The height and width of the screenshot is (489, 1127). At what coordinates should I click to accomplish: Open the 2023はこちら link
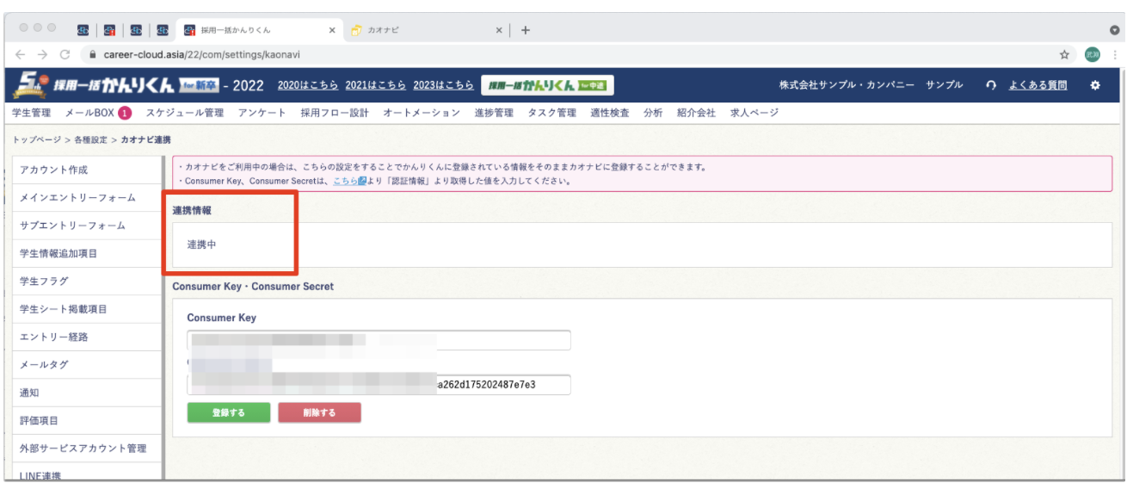(x=443, y=85)
